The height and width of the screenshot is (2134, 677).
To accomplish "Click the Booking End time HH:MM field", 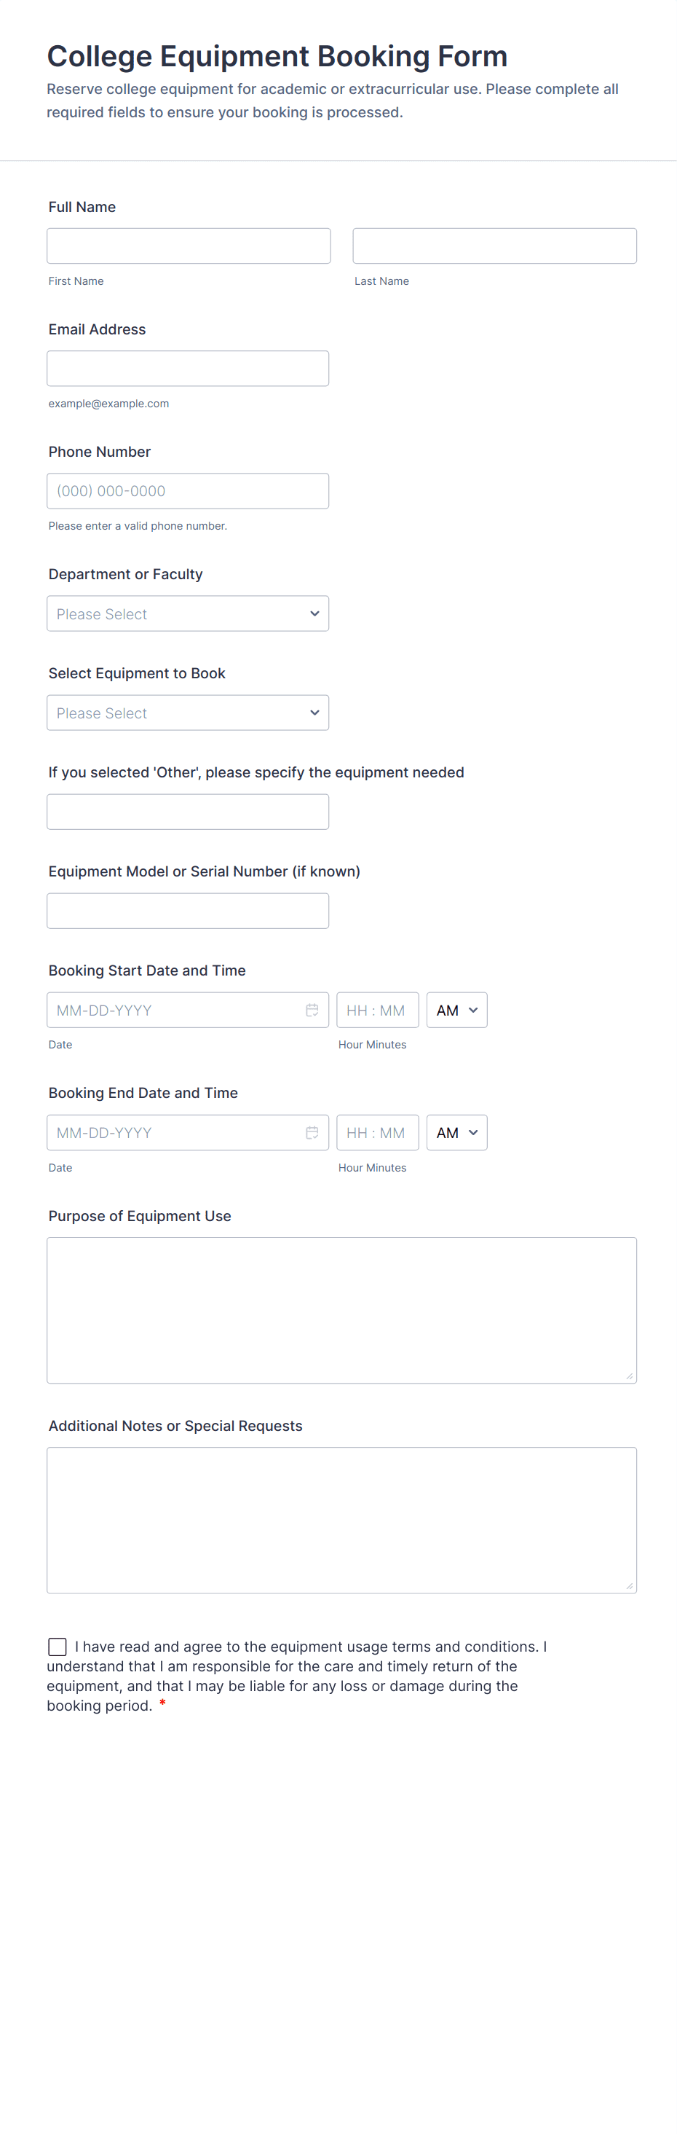I will [377, 1132].
